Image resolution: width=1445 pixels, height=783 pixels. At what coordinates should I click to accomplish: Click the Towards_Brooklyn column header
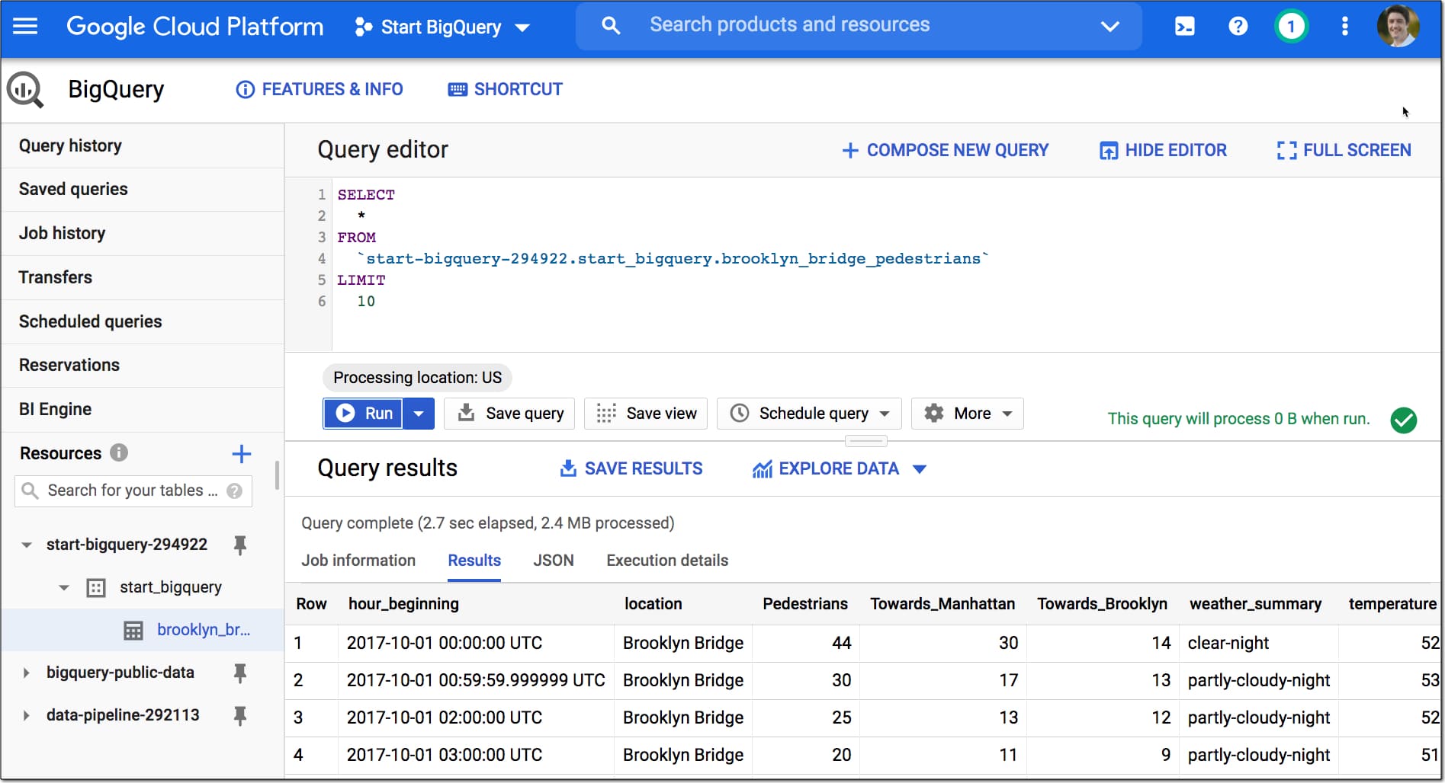tap(1102, 604)
